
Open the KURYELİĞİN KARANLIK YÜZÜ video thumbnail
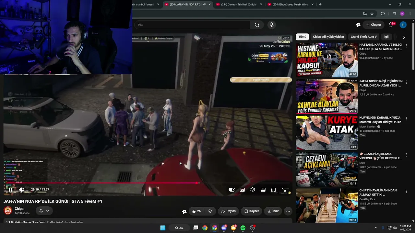327,133
